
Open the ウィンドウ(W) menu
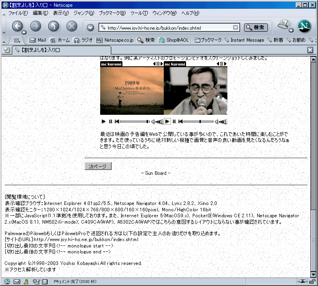(x=165, y=13)
